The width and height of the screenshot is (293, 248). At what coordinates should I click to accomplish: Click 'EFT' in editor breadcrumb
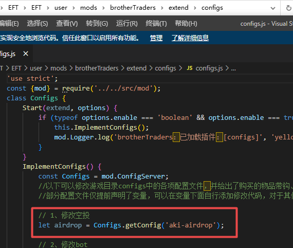16,68
